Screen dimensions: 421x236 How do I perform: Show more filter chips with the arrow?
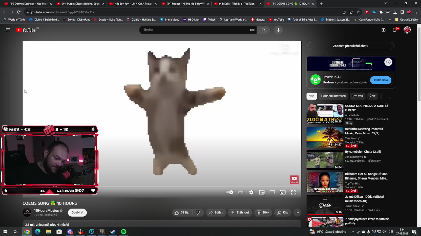pyautogui.click(x=389, y=96)
